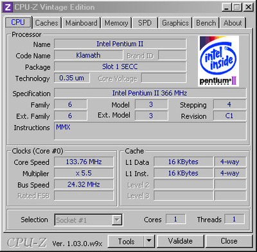The height and width of the screenshot is (252, 257).
Task: Switch to the Mainboard tab
Action: point(81,23)
